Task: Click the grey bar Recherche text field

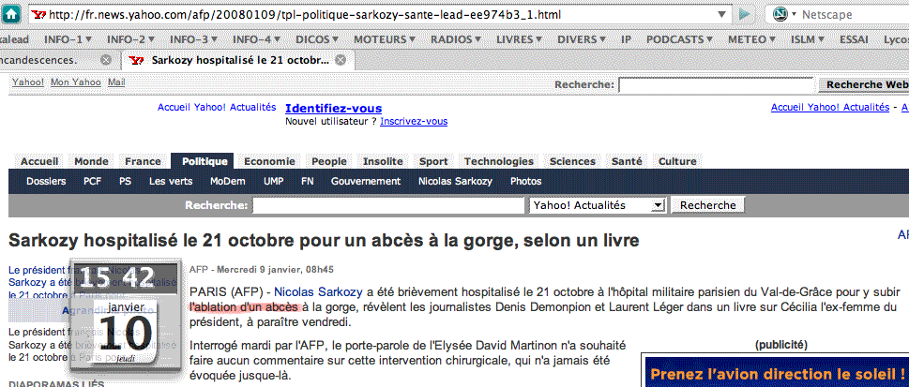Action: [x=388, y=205]
